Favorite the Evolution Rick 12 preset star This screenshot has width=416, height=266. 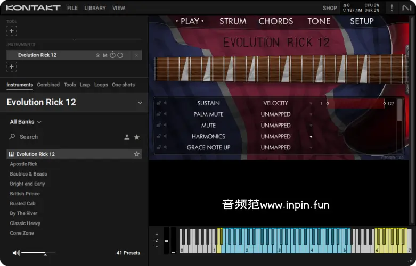pos(137,154)
